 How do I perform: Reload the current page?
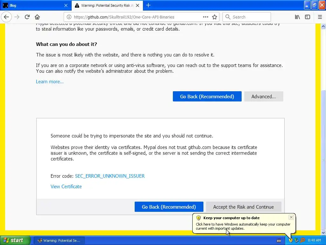[x=27, y=17]
